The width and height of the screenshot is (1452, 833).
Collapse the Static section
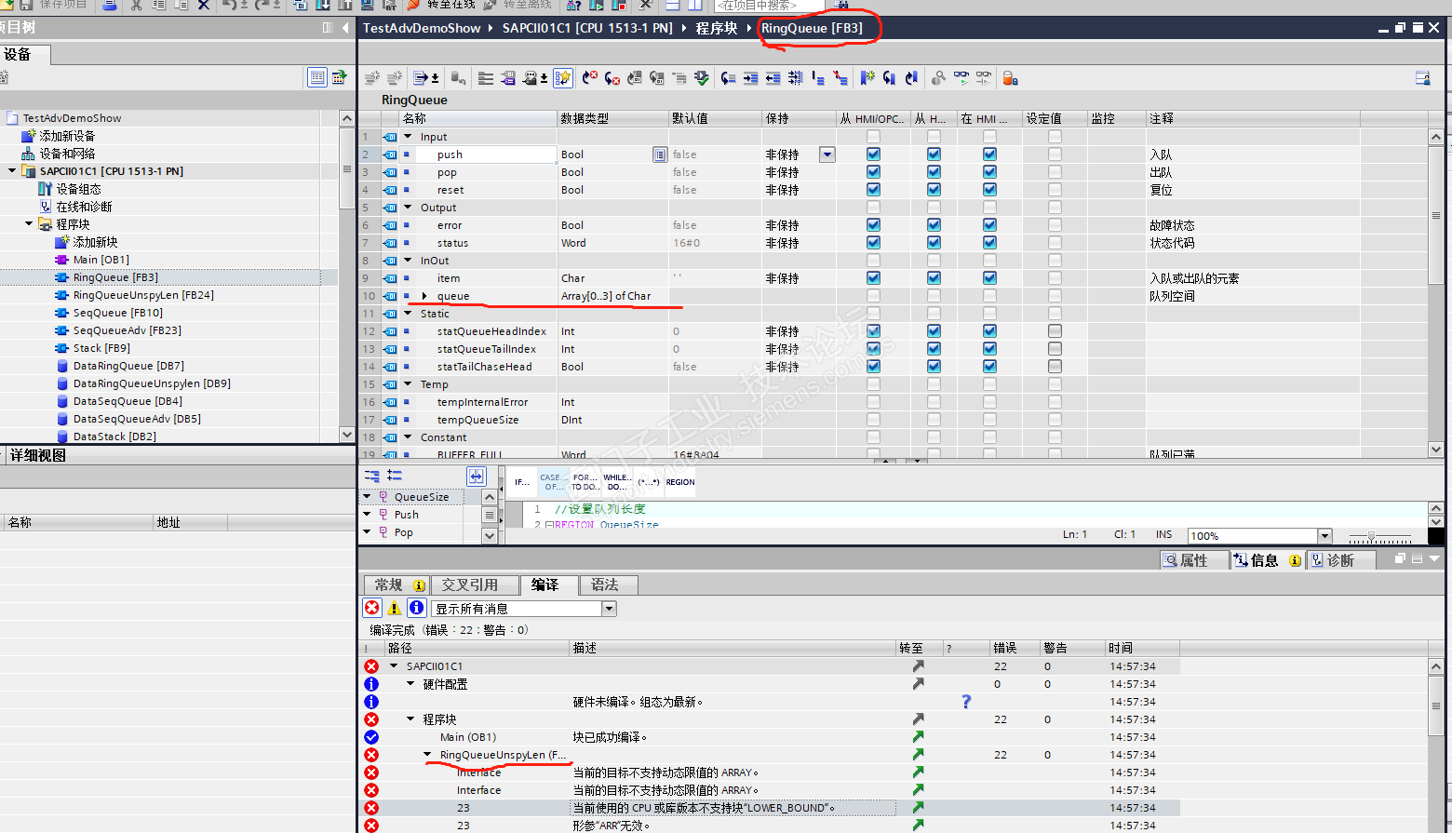(408, 314)
